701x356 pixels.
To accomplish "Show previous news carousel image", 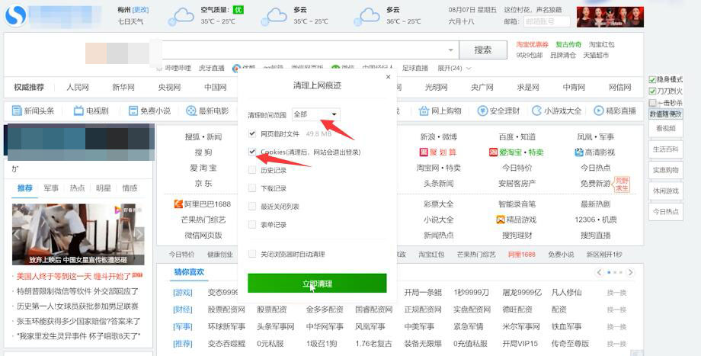I will (17, 234).
